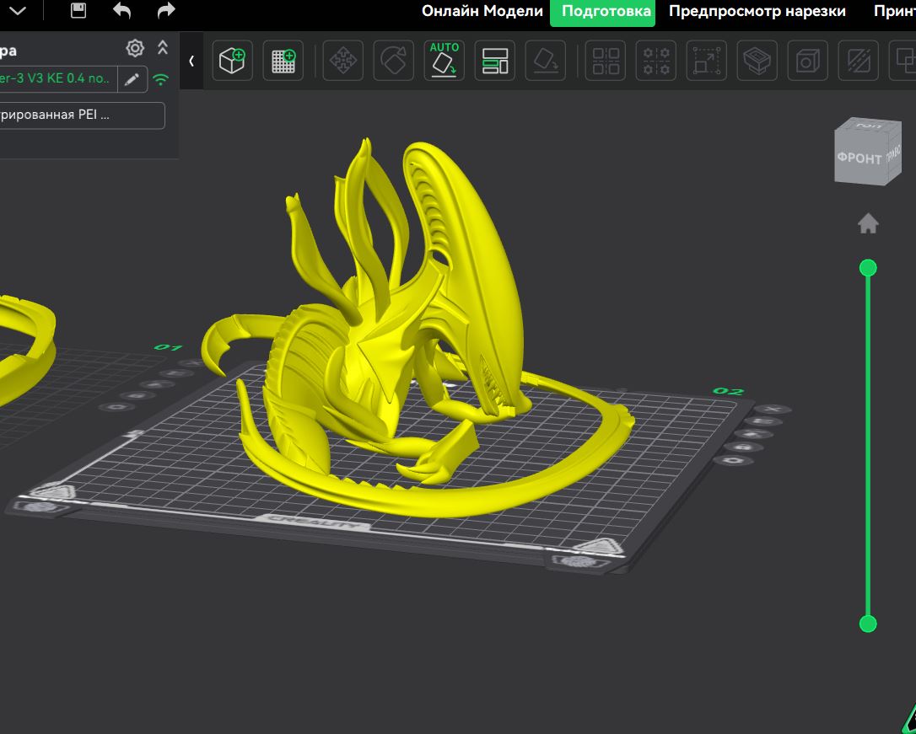Click the right side face of view cube
The width and height of the screenshot is (916, 734).
[892, 154]
